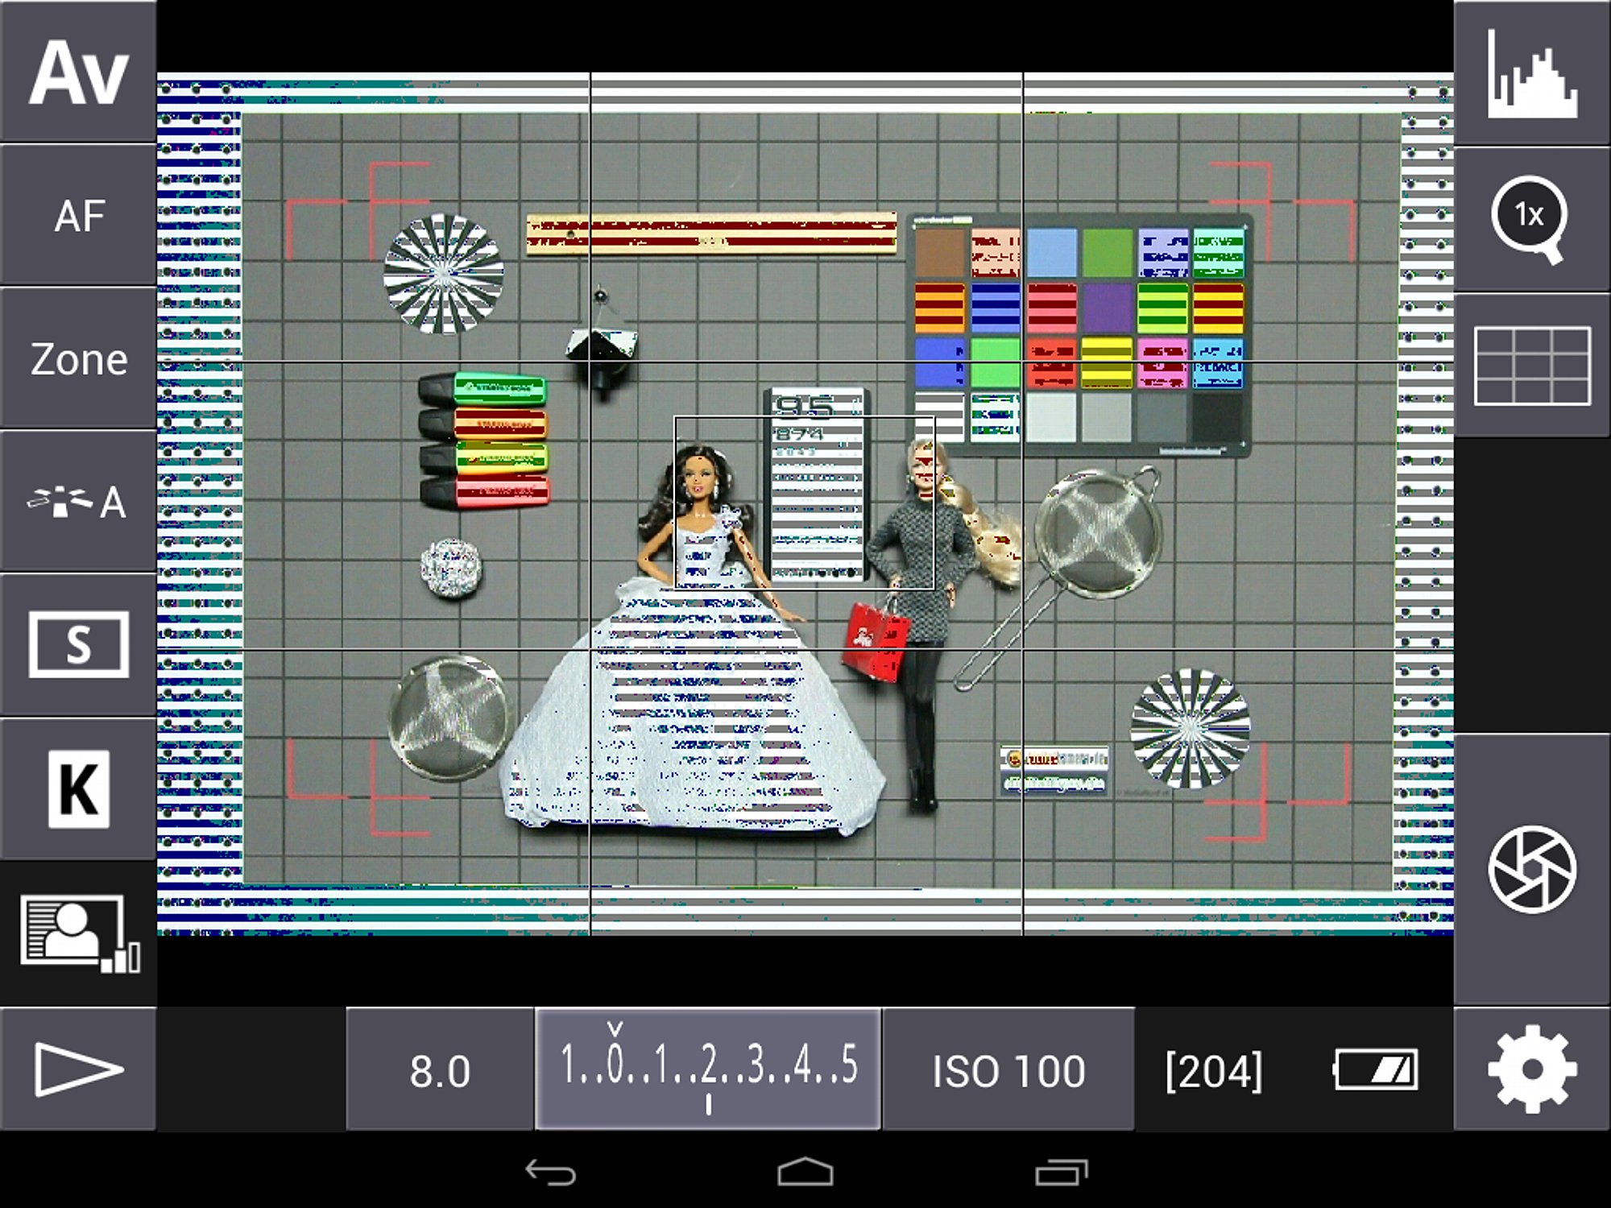Change the 8.0 aperture value
Screen dimensions: 1611x1208
click(440, 1069)
